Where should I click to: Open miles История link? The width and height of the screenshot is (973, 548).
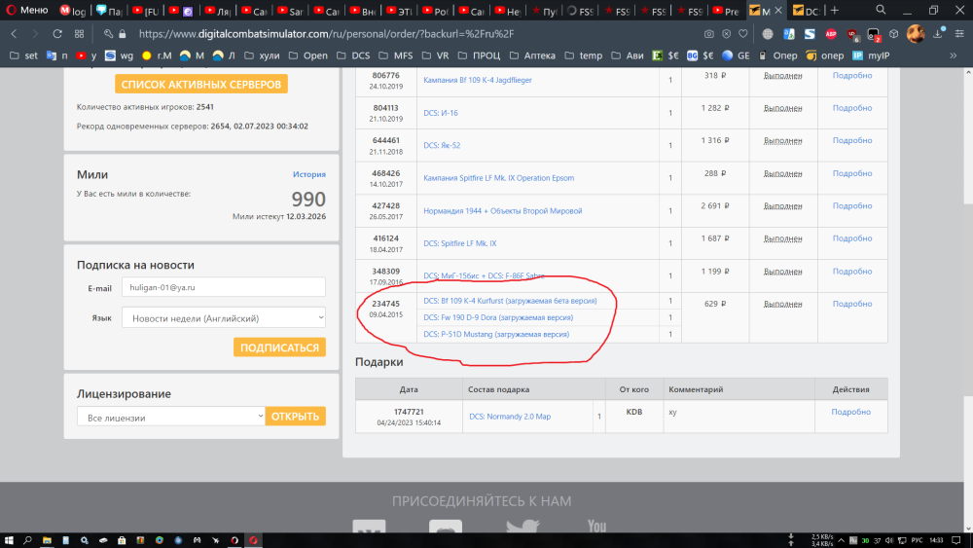click(x=309, y=174)
